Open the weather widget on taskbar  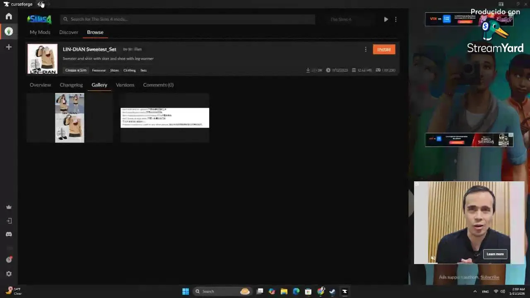(13, 291)
